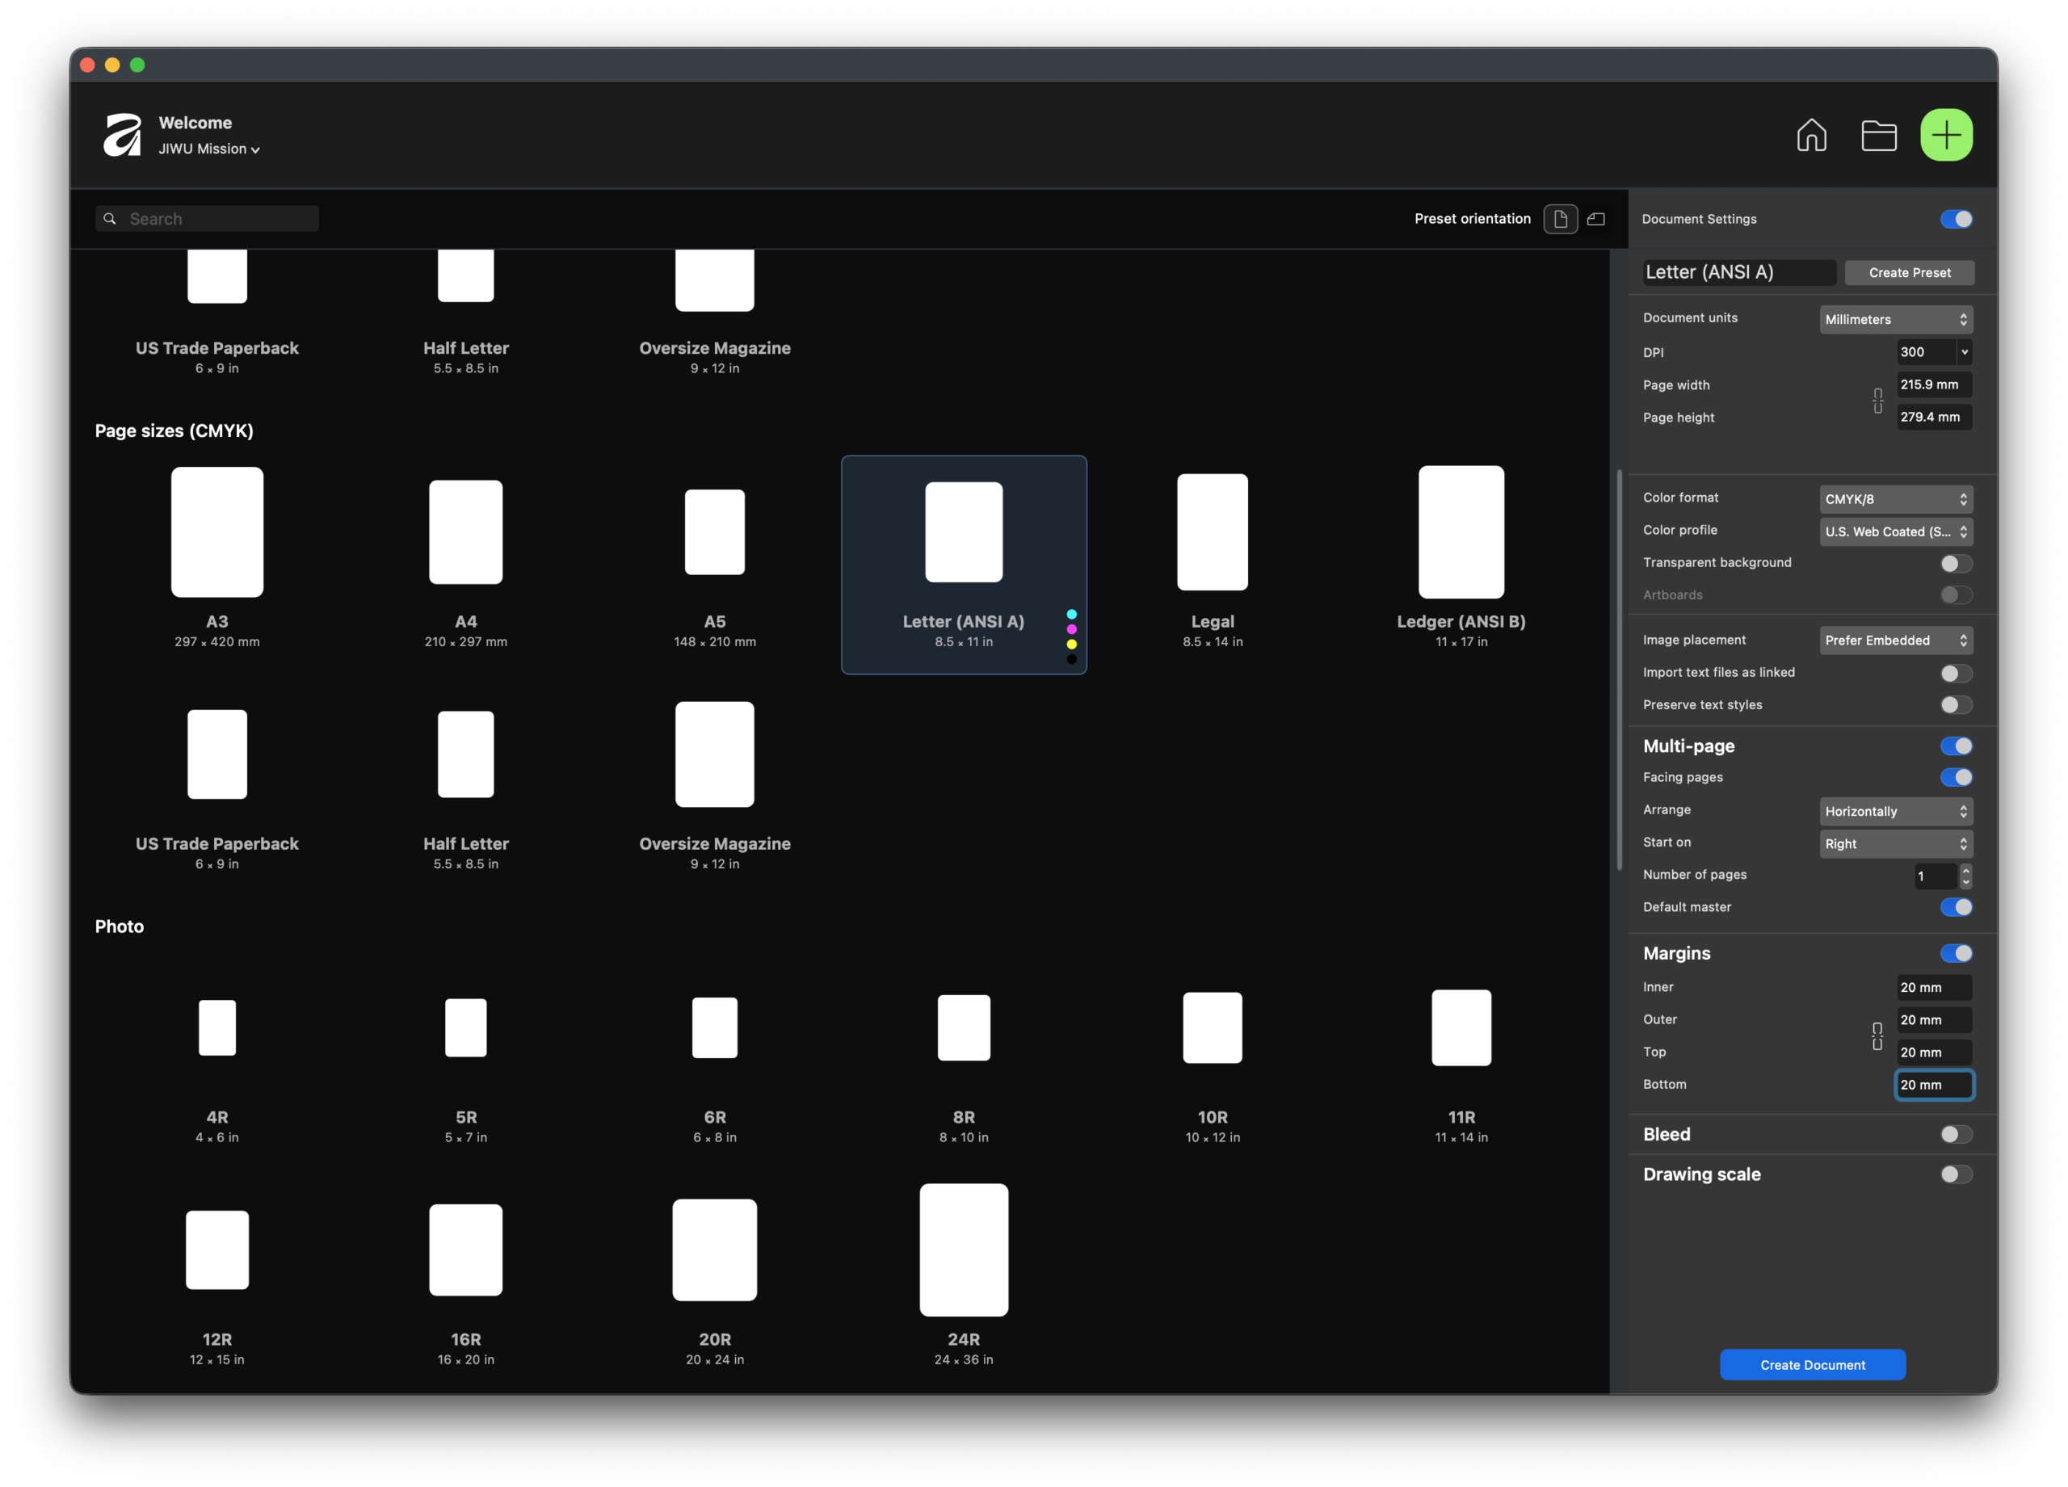Click the home icon in header
This screenshot has width=2068, height=1487.
click(1811, 136)
